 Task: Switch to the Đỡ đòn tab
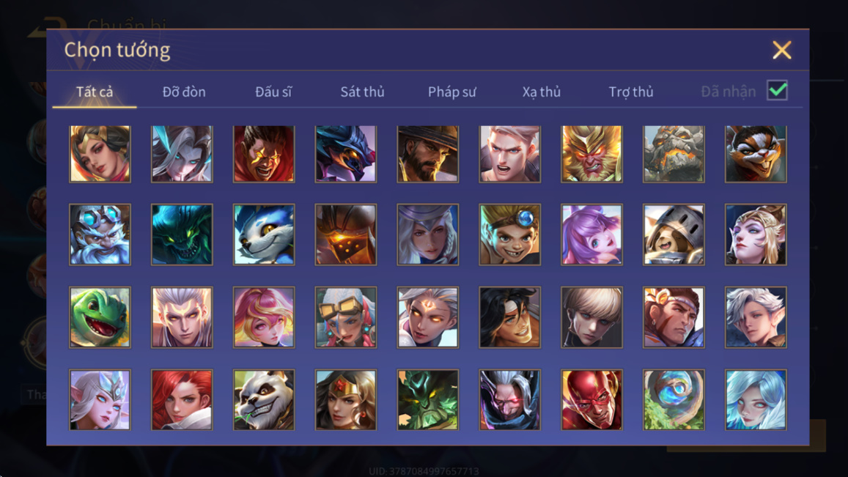(x=184, y=92)
